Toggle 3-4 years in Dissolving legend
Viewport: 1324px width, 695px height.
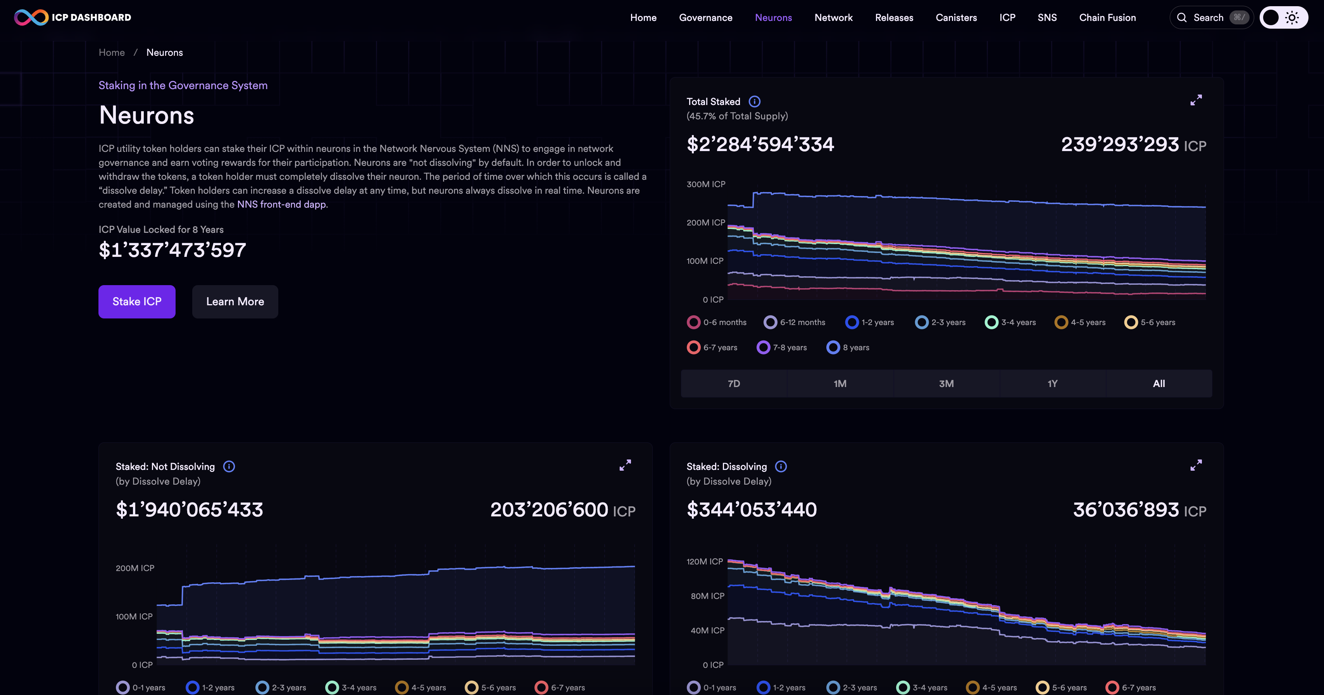pos(922,687)
